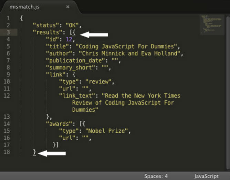230x180 pixels.
Task: Click line number 1 in gutter
Action: [x=8, y=18]
